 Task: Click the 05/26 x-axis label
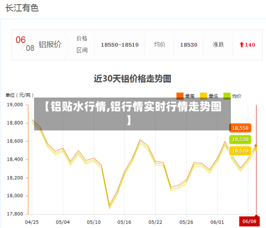tap(186, 222)
